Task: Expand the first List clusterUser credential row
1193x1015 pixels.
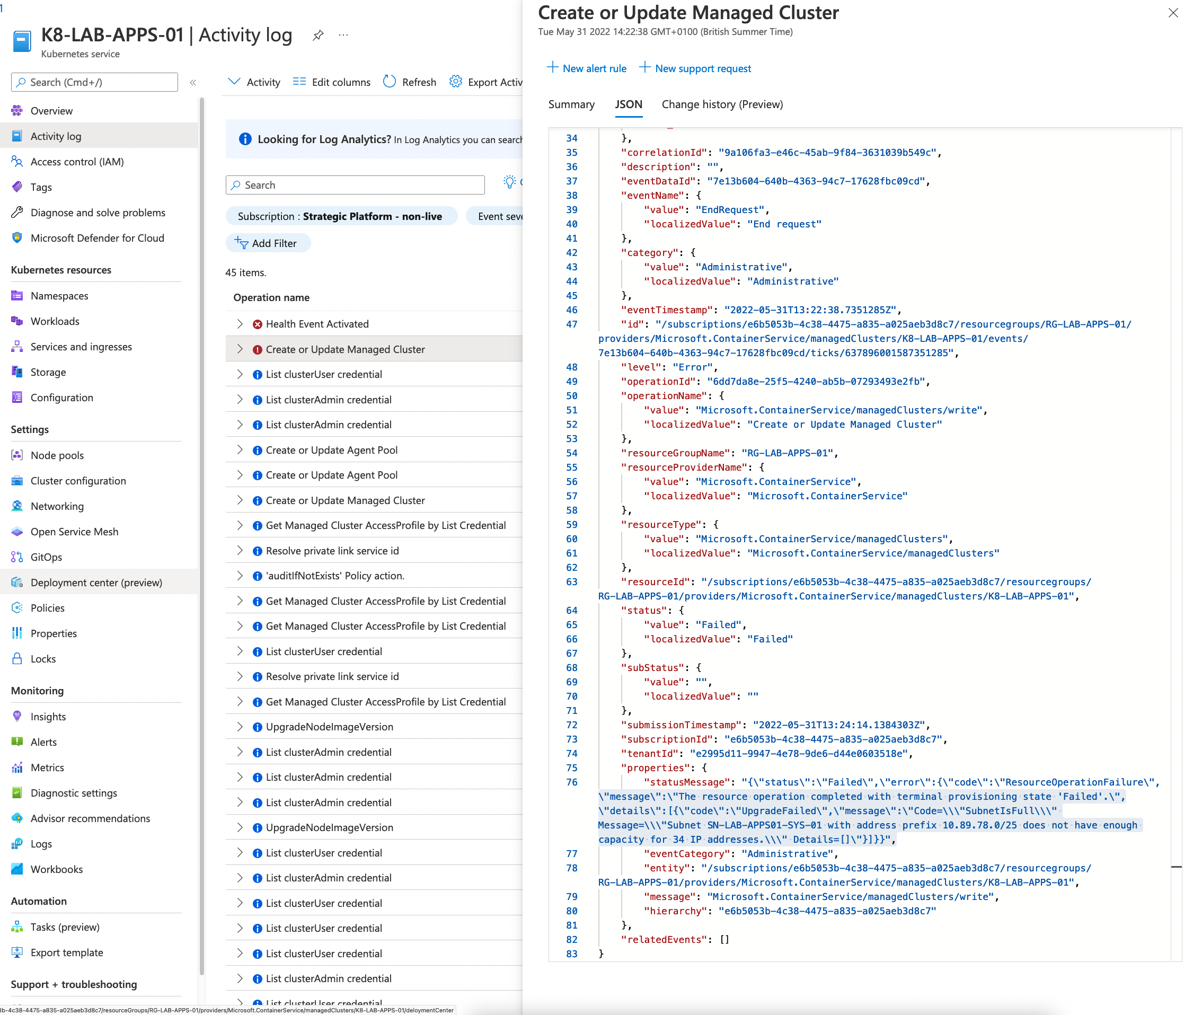Action: click(x=240, y=374)
